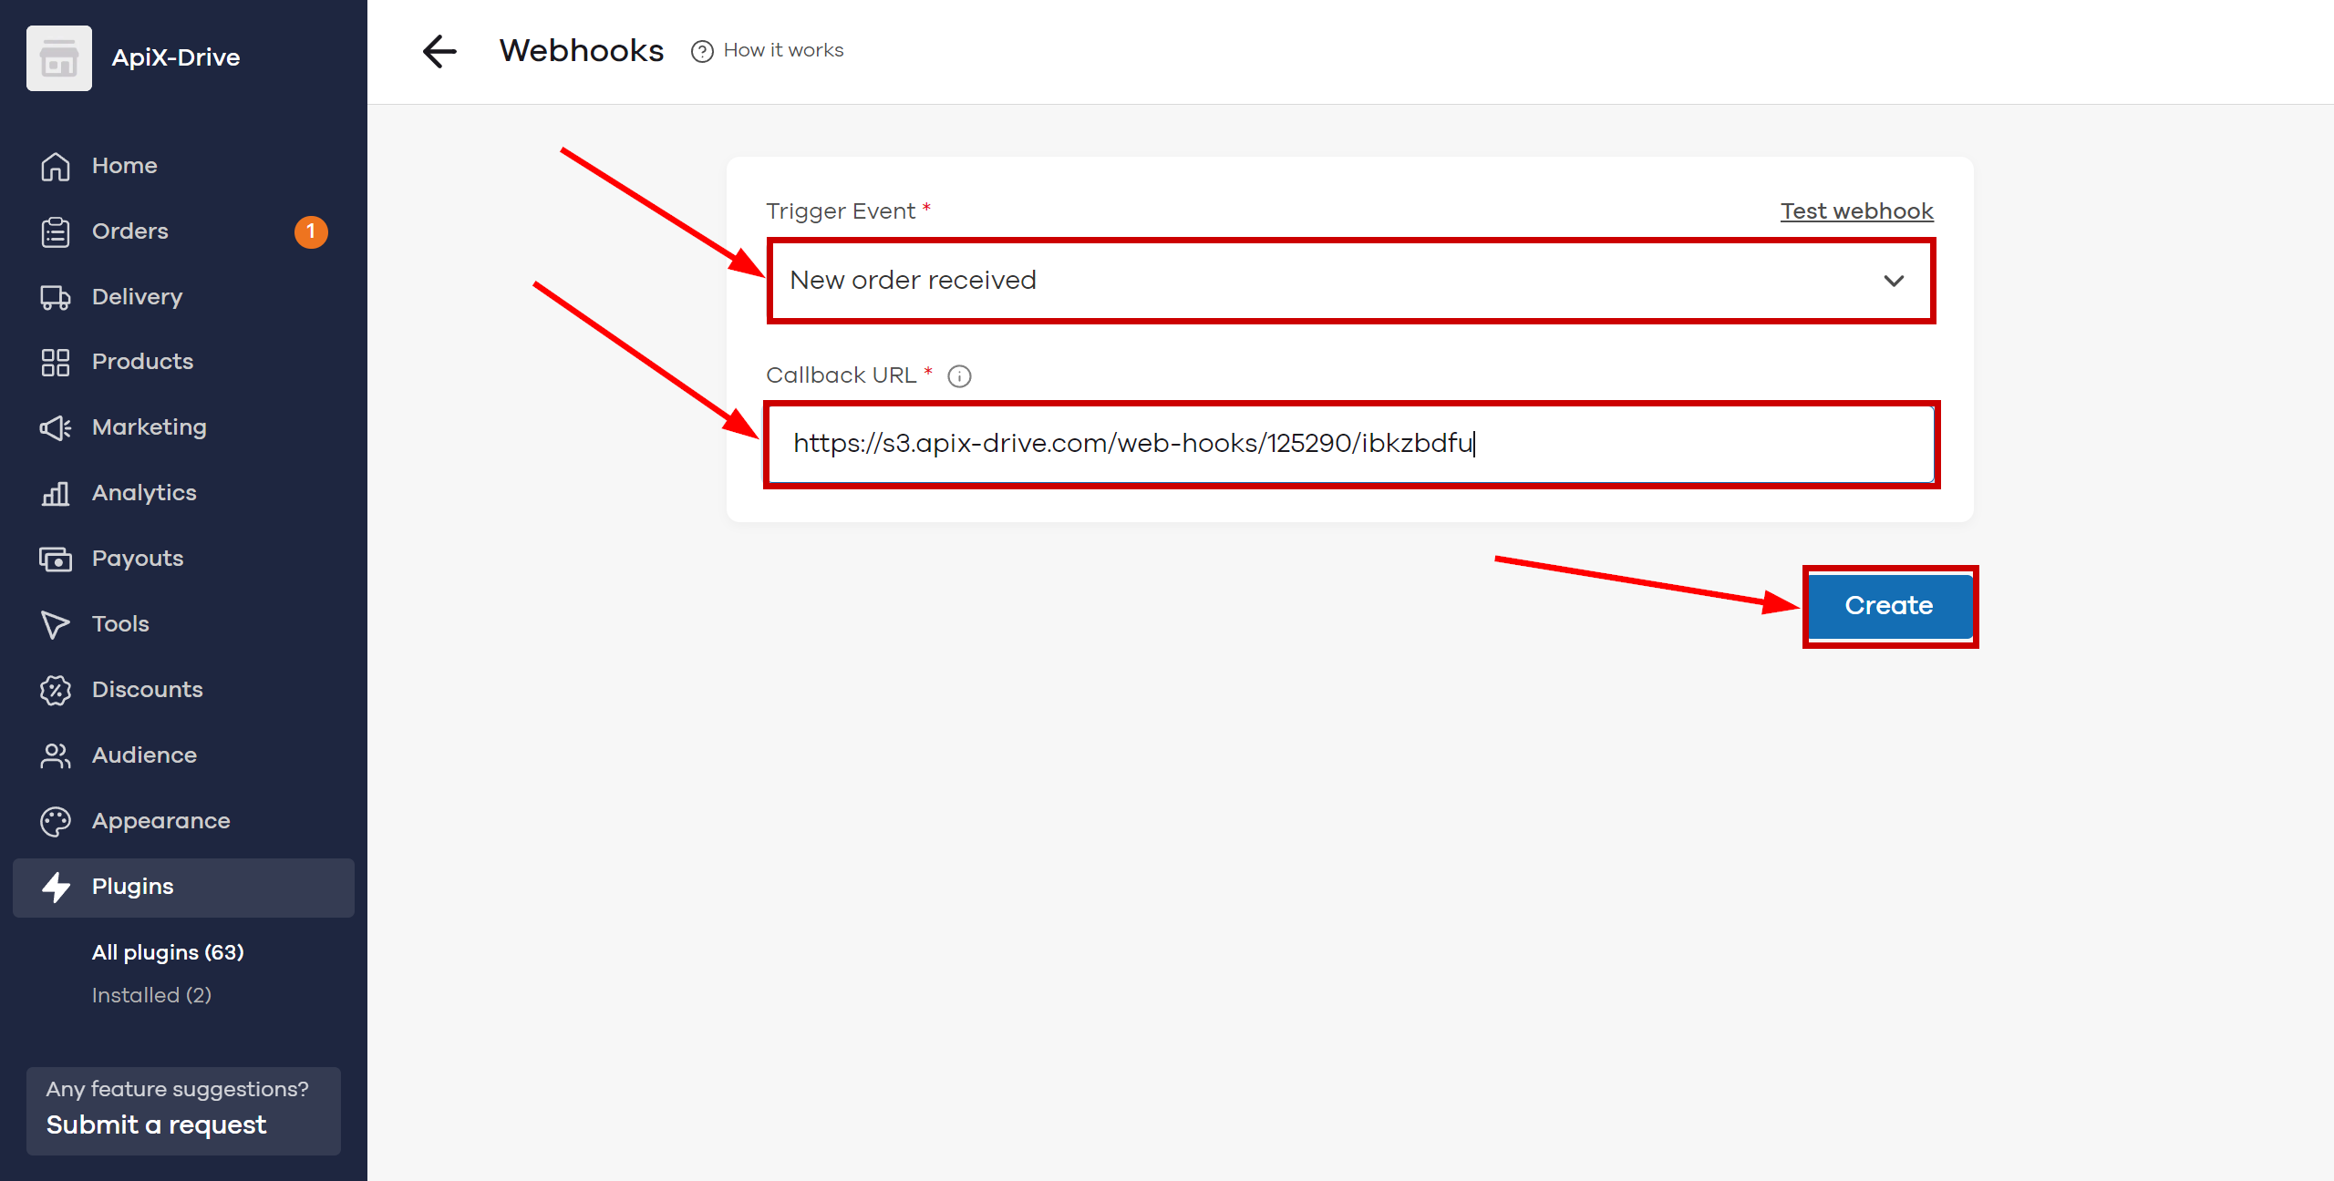Click the Orders clipboard icon
Image resolution: width=2334 pixels, height=1181 pixels.
coord(56,231)
